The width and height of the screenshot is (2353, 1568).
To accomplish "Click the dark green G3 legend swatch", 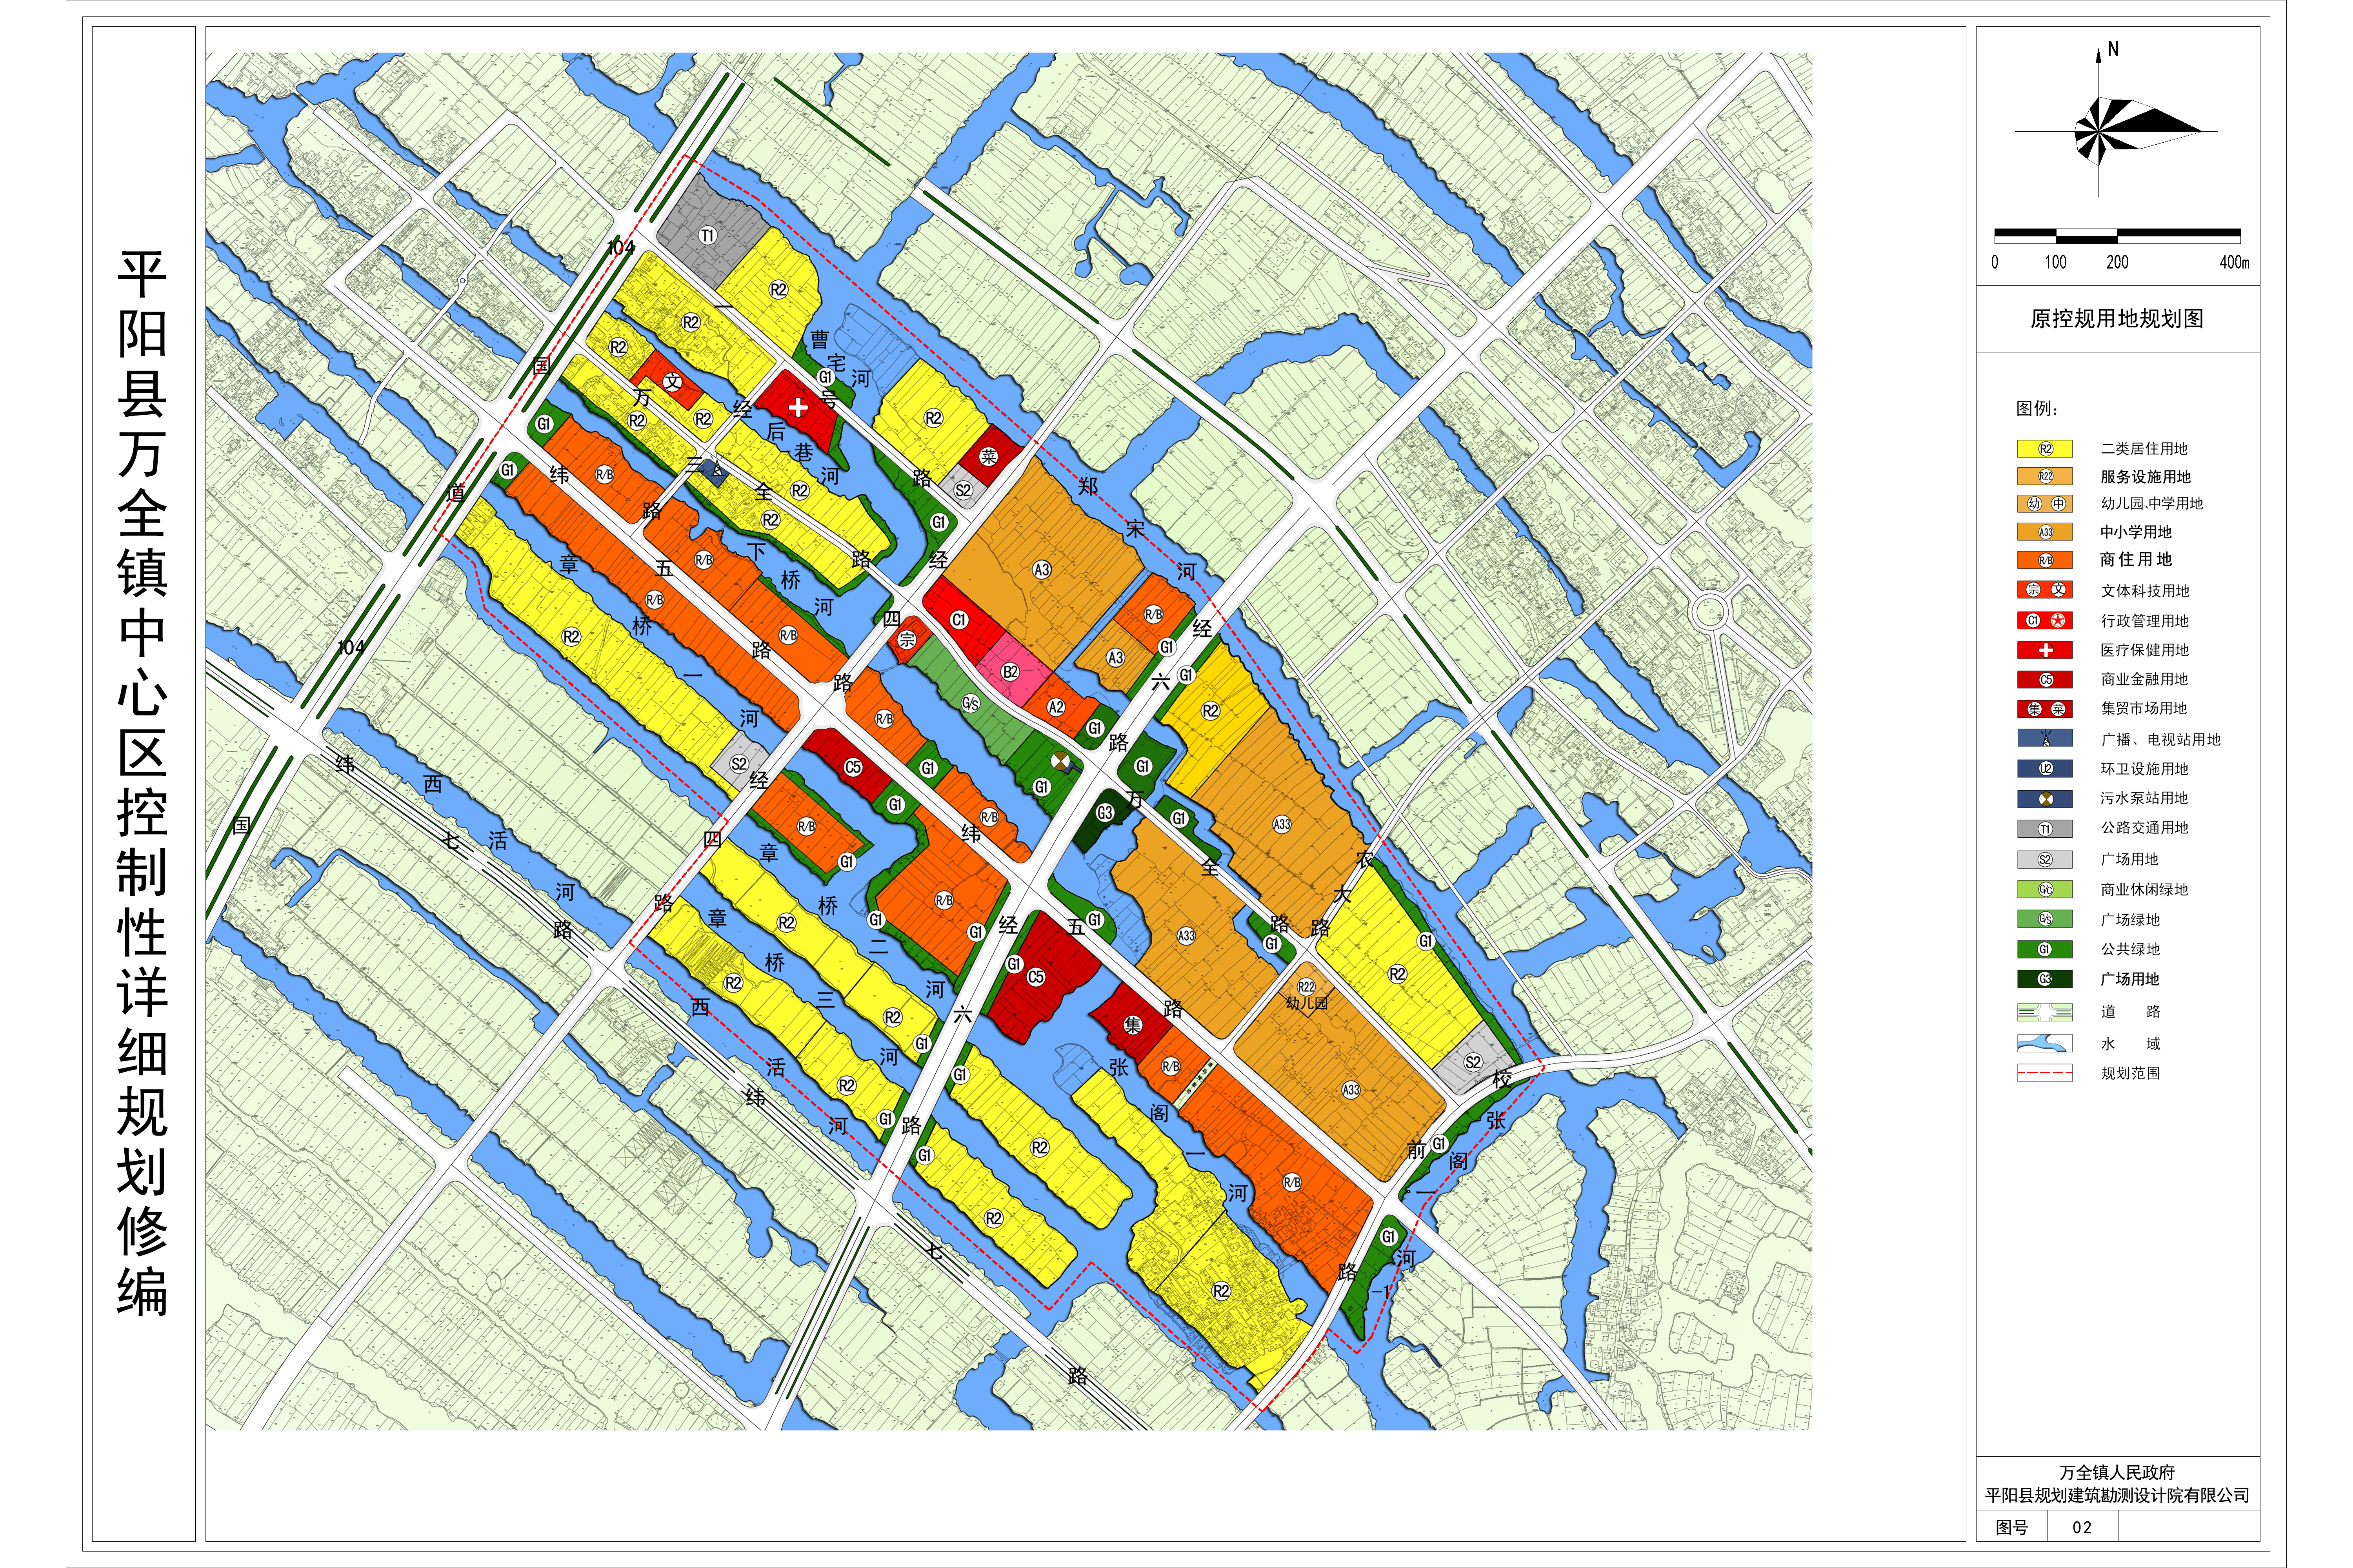I will coord(2045,979).
